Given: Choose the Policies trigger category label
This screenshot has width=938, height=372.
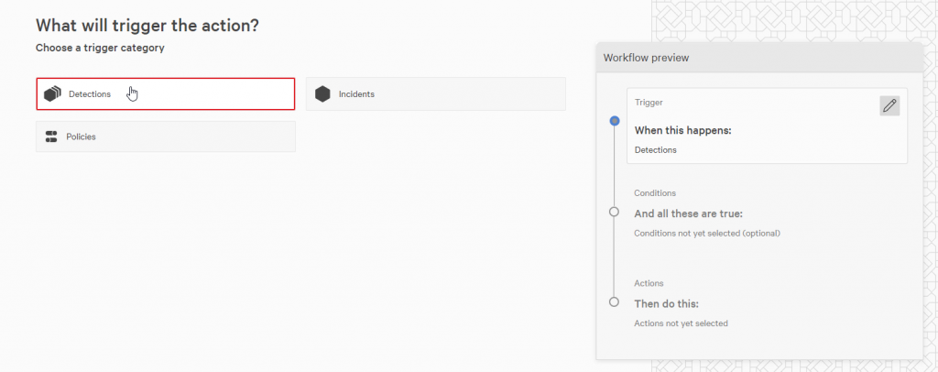Looking at the screenshot, I should click(81, 137).
